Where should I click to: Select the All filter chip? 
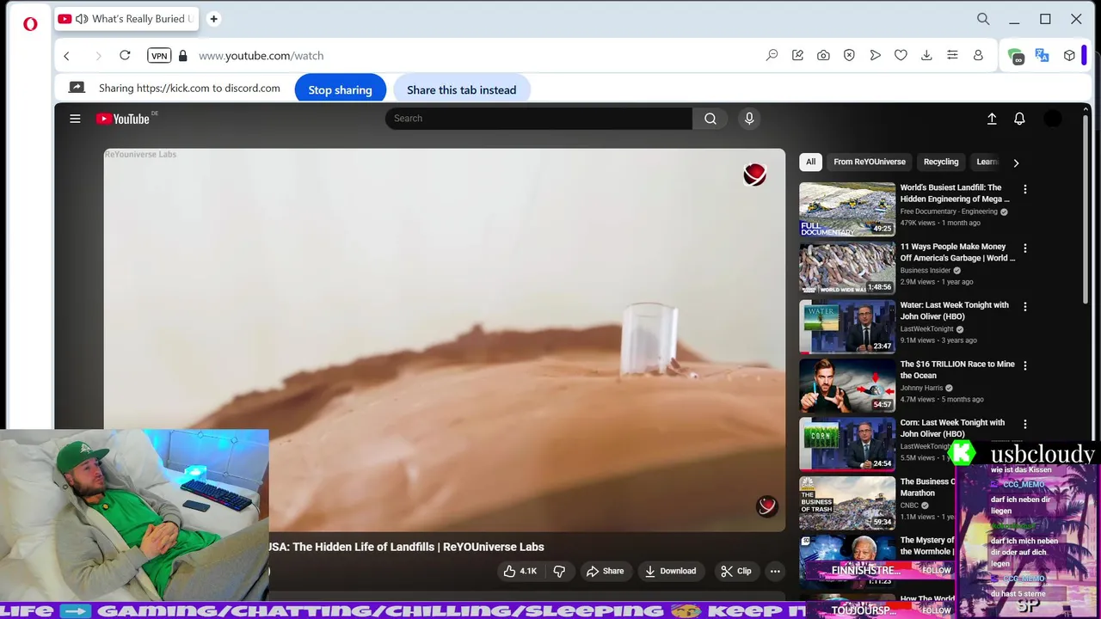810,162
